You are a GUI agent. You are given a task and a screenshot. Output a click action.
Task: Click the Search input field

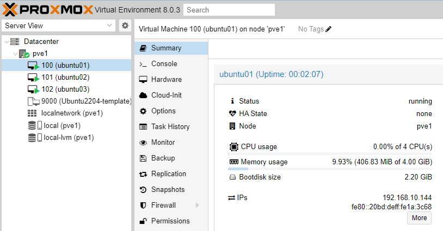coord(229,10)
